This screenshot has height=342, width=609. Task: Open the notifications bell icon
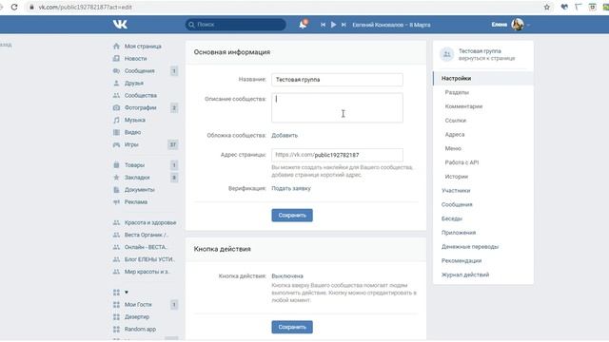click(x=303, y=25)
